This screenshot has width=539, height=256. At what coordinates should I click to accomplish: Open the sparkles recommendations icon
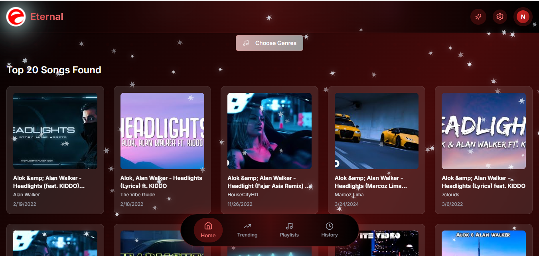point(478,17)
